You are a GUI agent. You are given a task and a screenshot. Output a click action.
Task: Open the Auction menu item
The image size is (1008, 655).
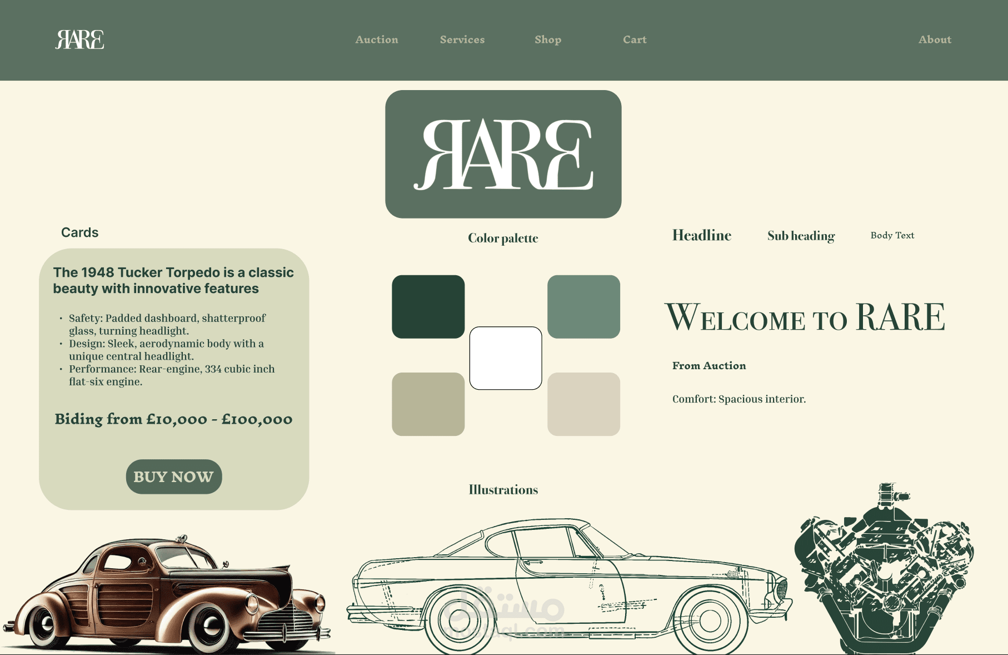[x=377, y=39]
